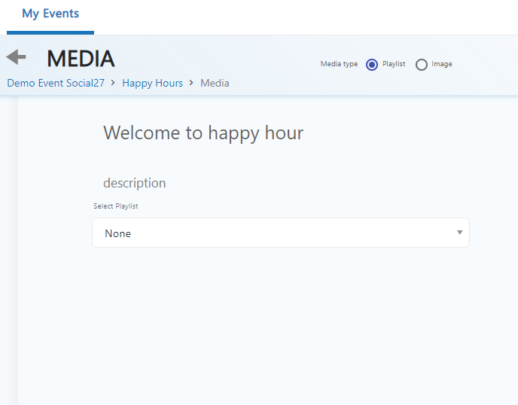Image resolution: width=518 pixels, height=405 pixels.
Task: Click the Media breadcrumb item
Action: tap(215, 83)
